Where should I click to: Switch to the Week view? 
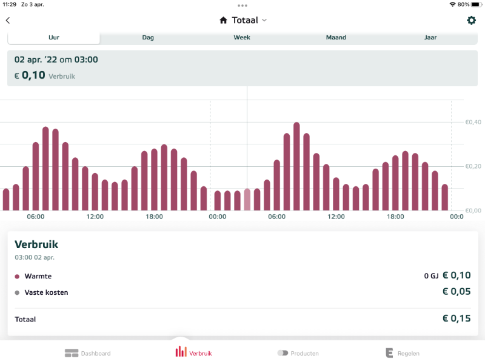coord(242,38)
